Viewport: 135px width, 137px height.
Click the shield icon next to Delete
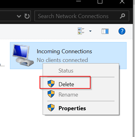coord(51,84)
